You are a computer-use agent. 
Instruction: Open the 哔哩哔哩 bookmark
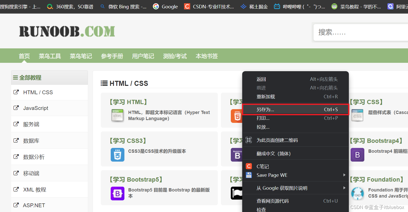pyautogui.click(x=300, y=7)
